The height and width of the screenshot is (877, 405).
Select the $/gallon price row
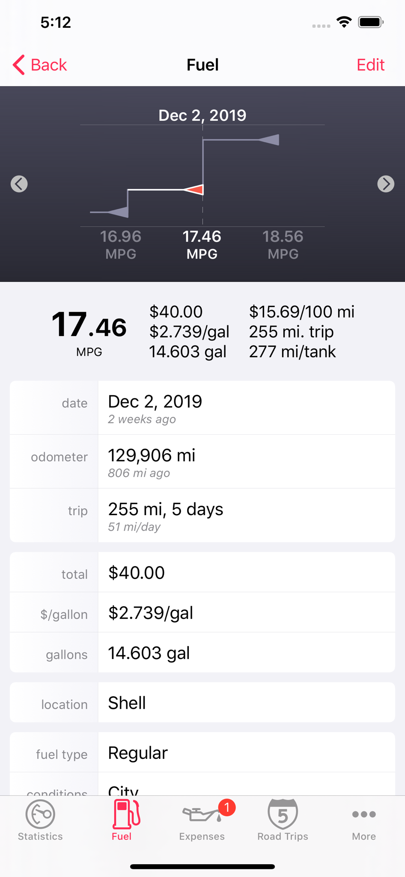202,612
